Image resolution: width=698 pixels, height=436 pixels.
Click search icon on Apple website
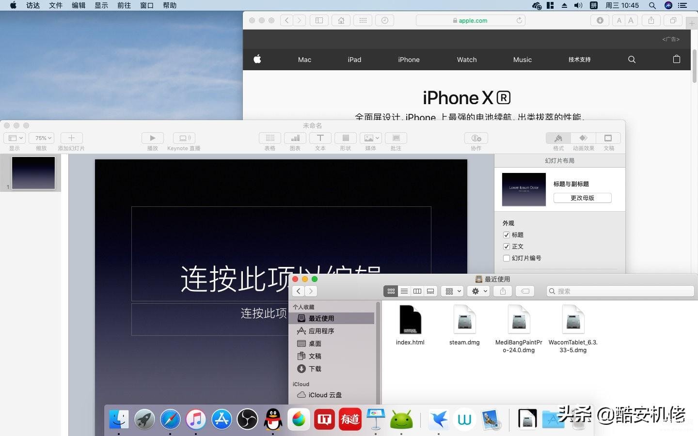(632, 60)
